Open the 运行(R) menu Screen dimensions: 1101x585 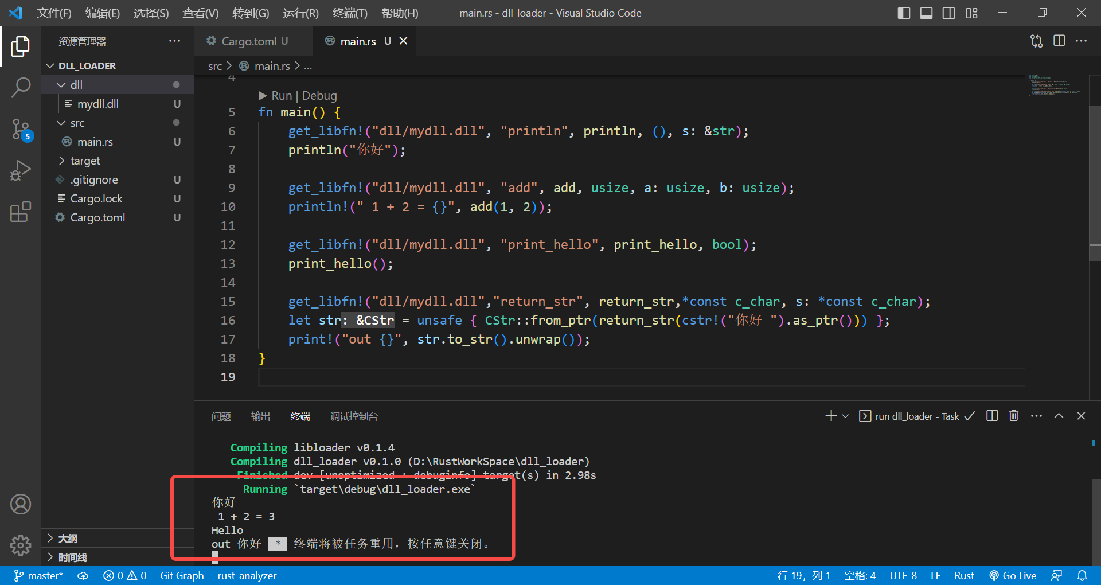(x=300, y=13)
